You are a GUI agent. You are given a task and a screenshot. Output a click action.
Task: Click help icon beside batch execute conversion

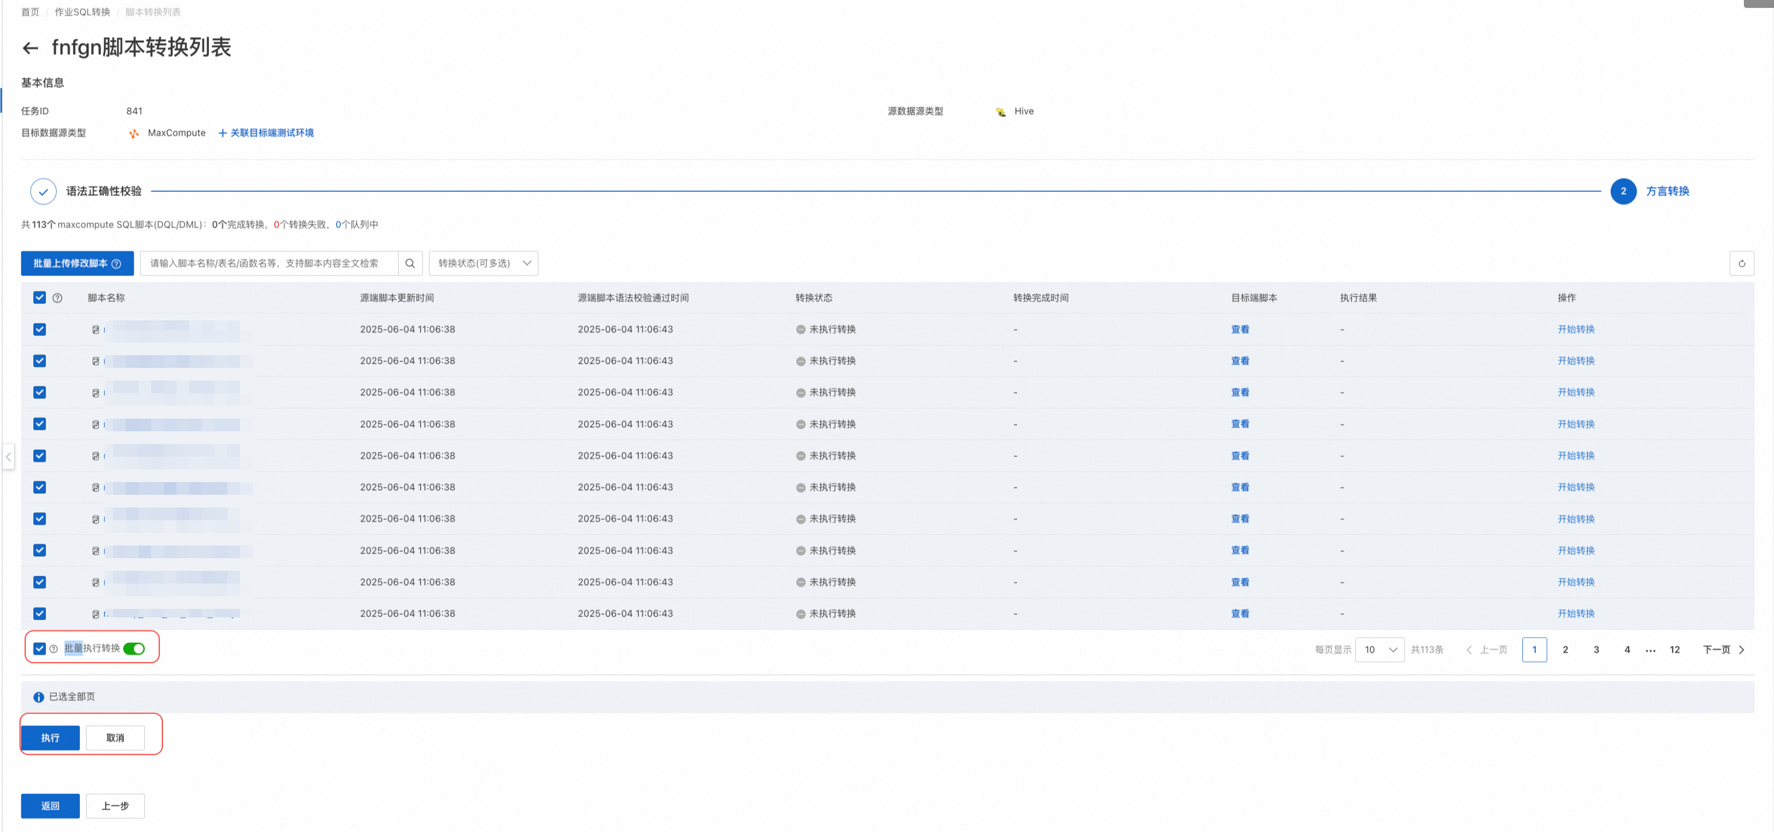[54, 649]
